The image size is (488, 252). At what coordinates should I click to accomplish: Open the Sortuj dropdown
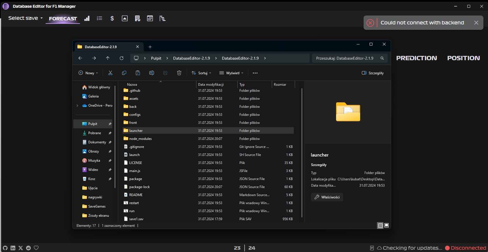201,73
